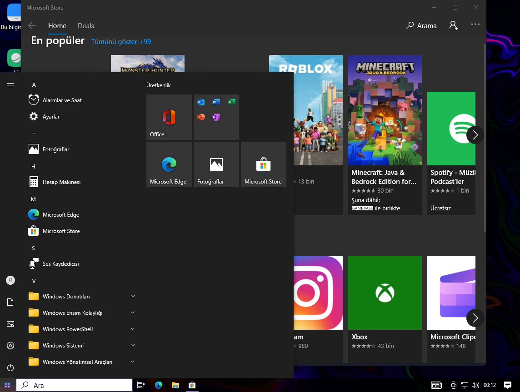The height and width of the screenshot is (392, 520).
Task: Click the user account icon in Start sidebar
Action: (x=10, y=280)
